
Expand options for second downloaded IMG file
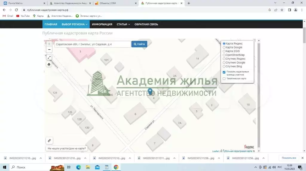click(85, 158)
